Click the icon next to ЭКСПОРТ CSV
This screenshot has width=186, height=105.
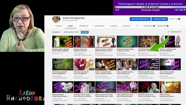[179, 19]
